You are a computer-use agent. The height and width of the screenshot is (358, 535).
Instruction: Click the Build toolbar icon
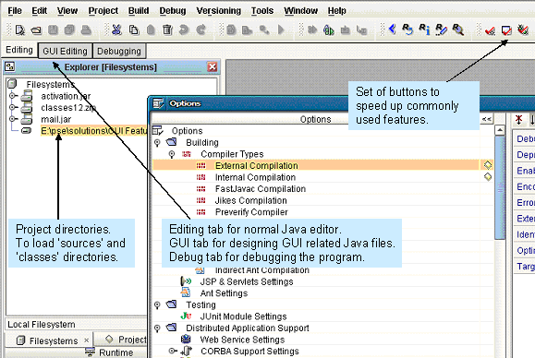coord(247,30)
